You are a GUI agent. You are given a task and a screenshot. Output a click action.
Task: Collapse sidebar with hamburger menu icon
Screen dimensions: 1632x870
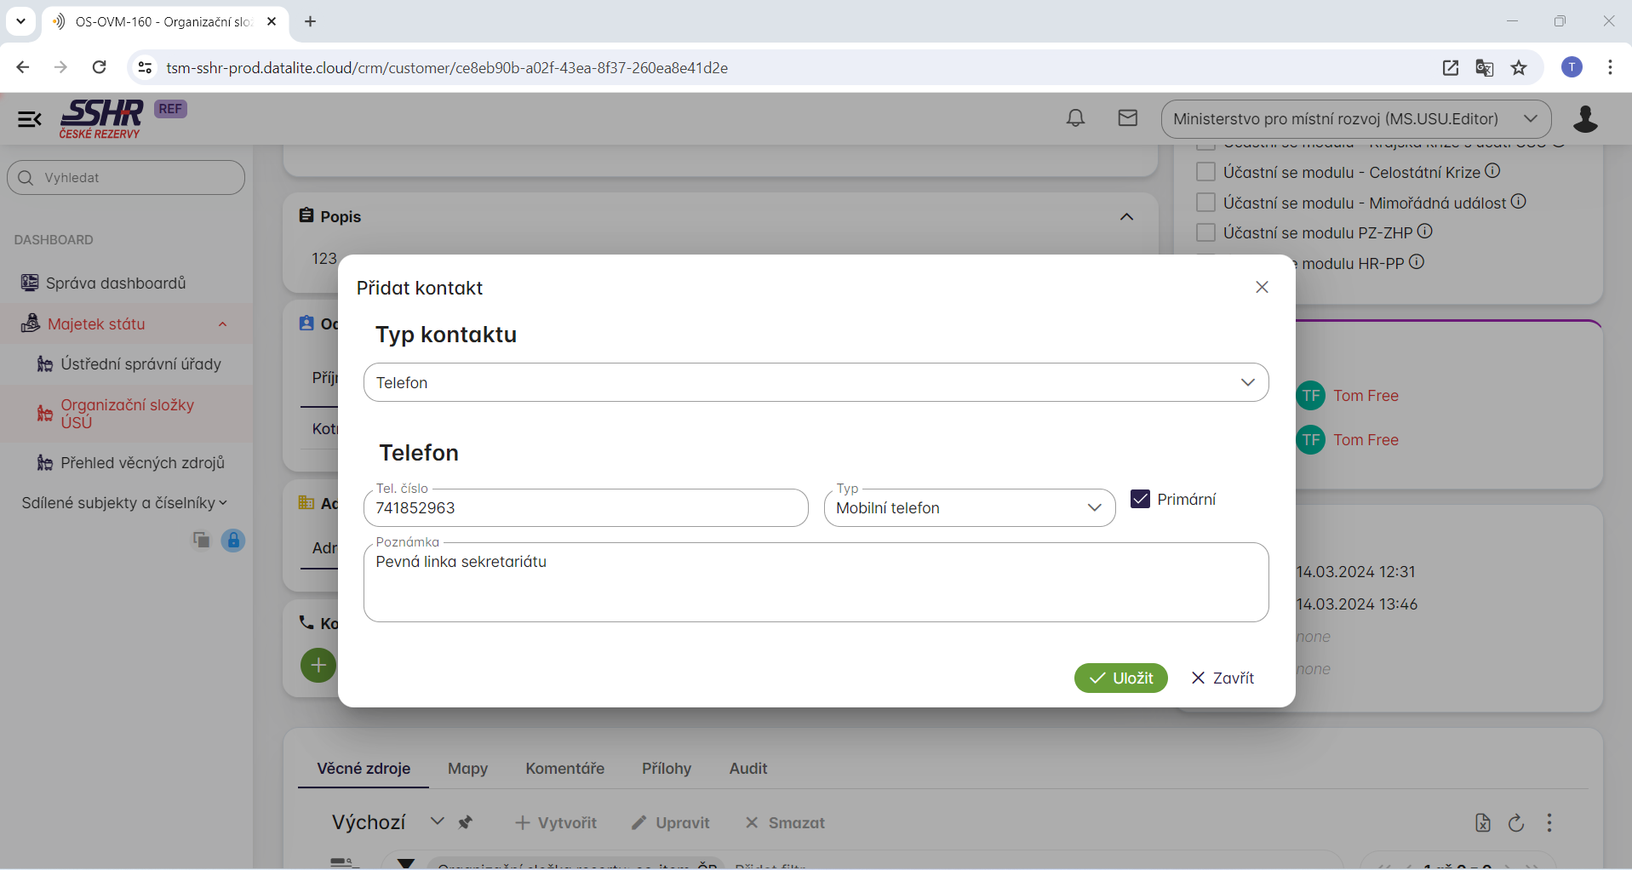click(x=30, y=119)
